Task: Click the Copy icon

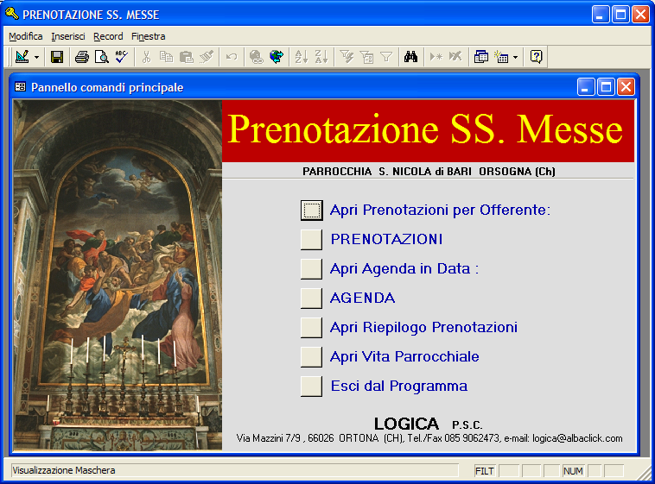Action: click(x=166, y=56)
